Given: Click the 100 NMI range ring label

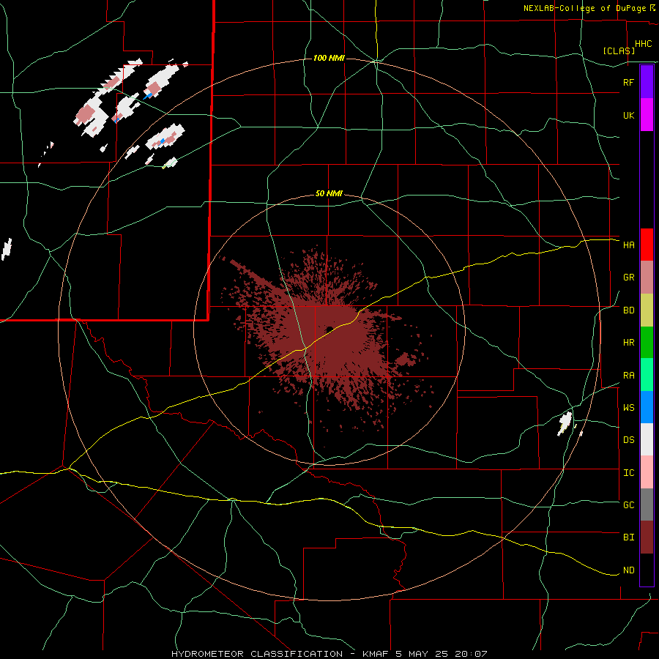Looking at the screenshot, I should pyautogui.click(x=329, y=58).
